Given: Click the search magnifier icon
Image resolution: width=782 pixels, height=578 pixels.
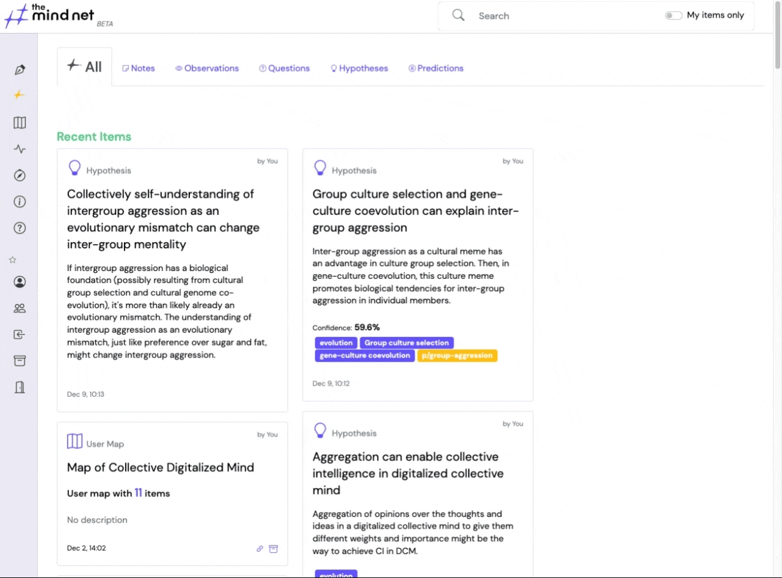Looking at the screenshot, I should [458, 15].
